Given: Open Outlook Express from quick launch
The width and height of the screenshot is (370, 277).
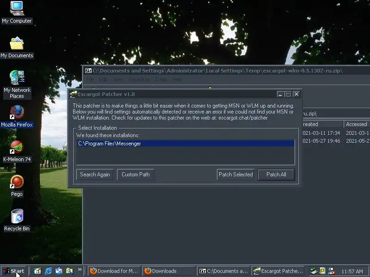Looking at the screenshot, I should (59, 271).
